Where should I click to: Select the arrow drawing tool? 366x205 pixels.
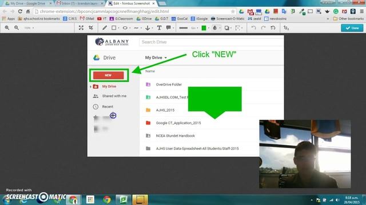148,28
